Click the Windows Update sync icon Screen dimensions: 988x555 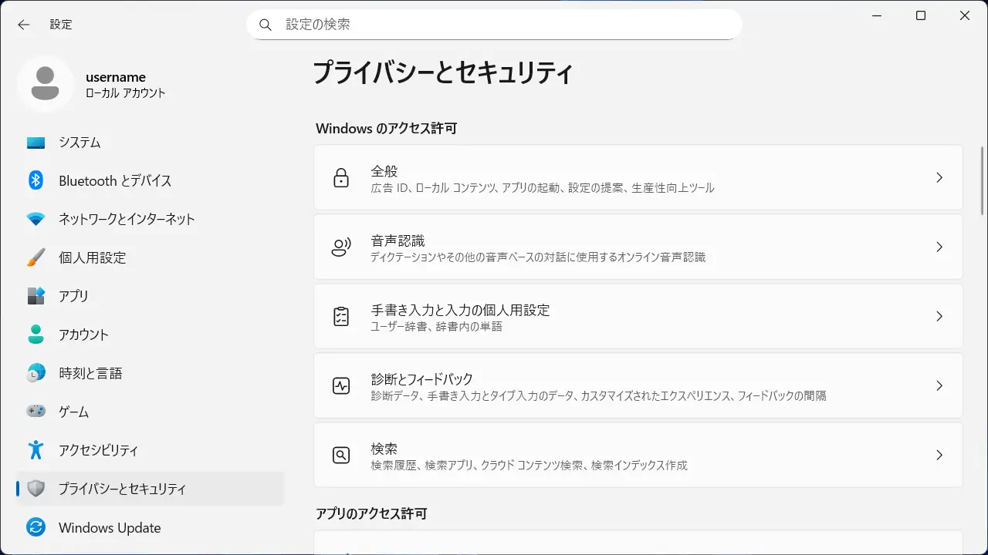[x=36, y=528]
